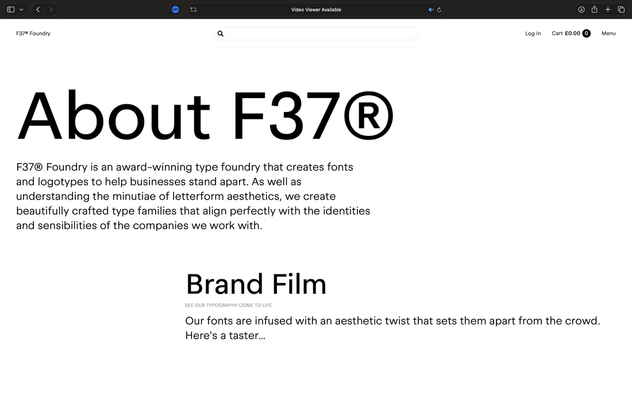
Task: Show the tab overview icon
Action: pos(621,9)
